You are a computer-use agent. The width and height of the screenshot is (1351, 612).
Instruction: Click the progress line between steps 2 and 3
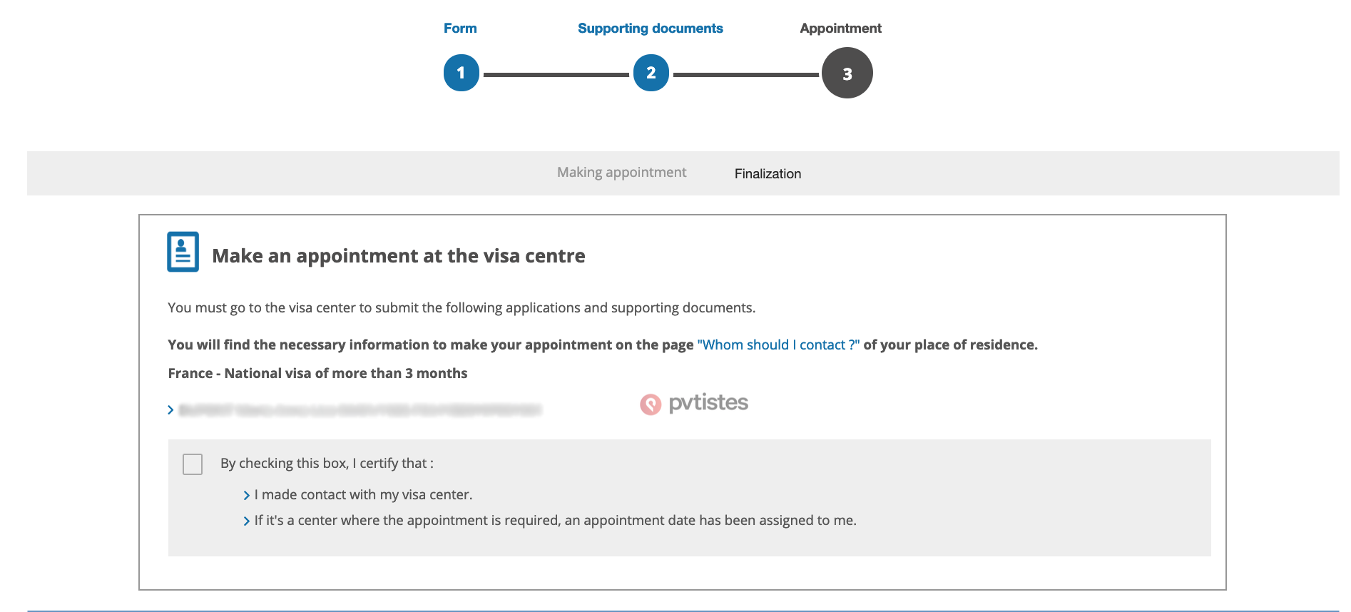(745, 74)
